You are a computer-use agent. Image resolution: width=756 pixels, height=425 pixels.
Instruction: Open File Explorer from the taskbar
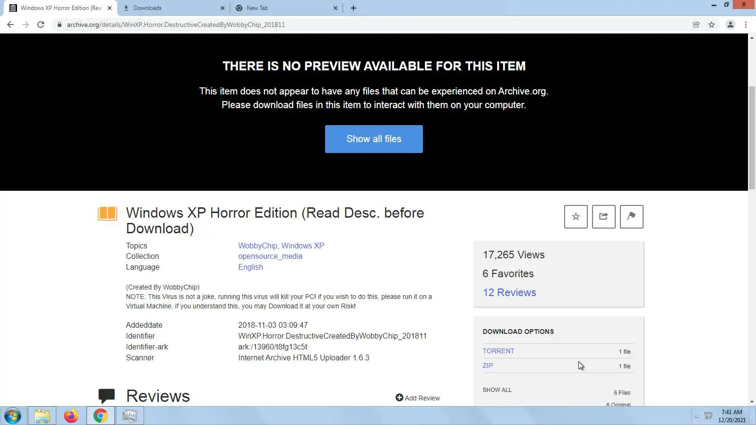click(x=42, y=416)
